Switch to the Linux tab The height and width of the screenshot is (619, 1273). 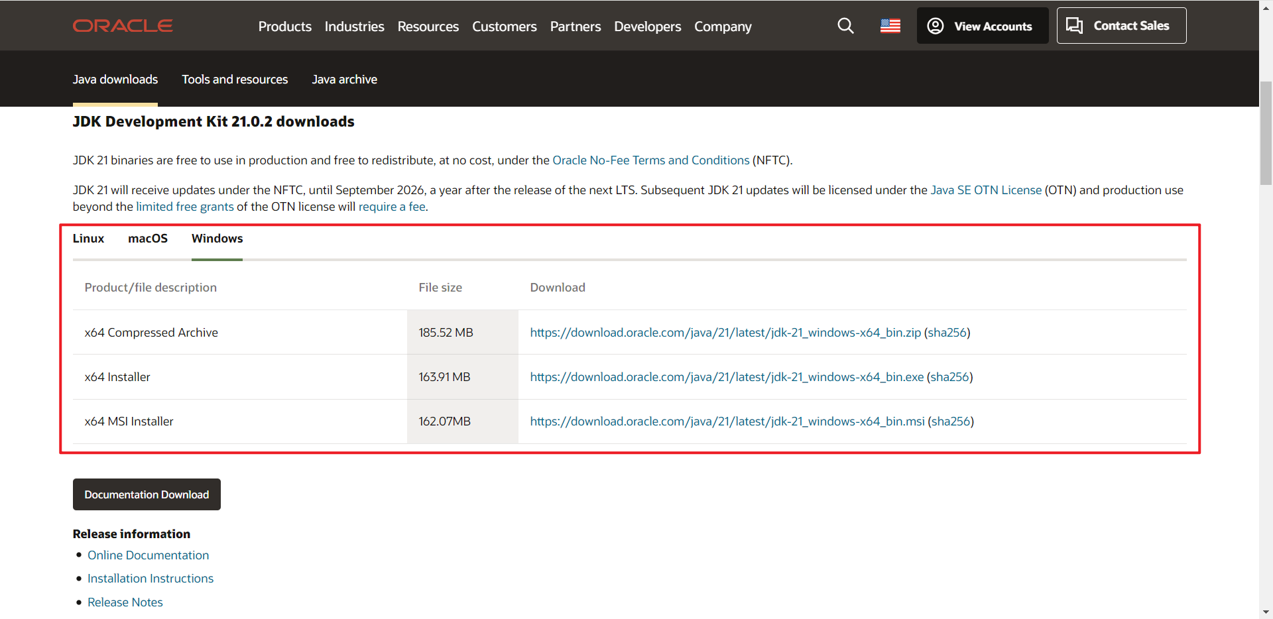88,239
